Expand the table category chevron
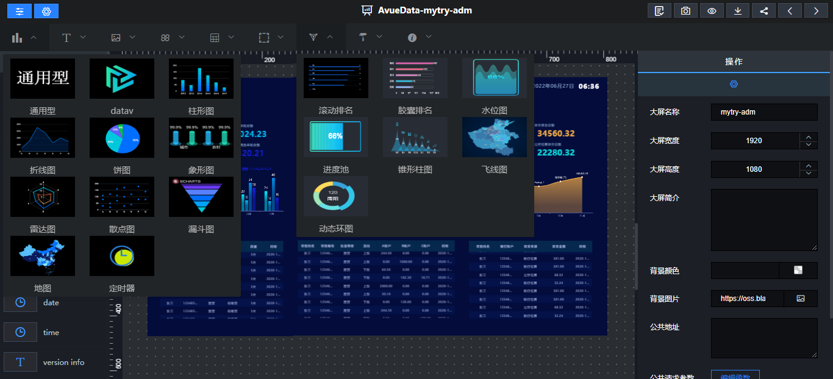The image size is (833, 379). pyautogui.click(x=231, y=37)
